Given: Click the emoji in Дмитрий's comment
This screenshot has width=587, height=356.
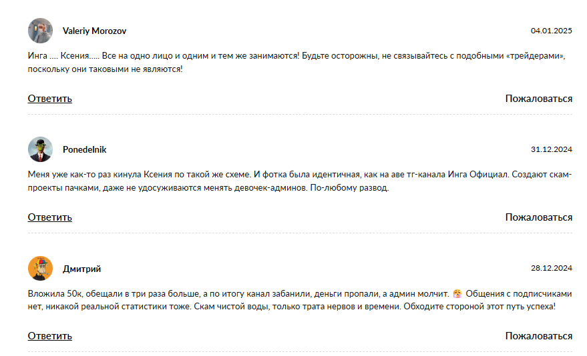Looking at the screenshot, I should pyautogui.click(x=457, y=293).
